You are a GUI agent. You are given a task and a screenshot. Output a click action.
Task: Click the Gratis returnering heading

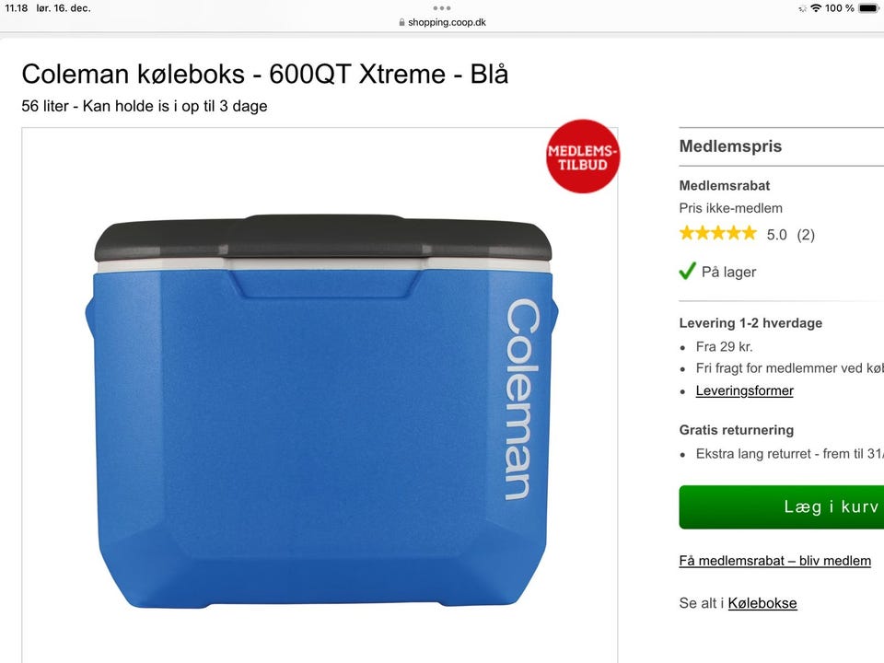click(x=737, y=430)
